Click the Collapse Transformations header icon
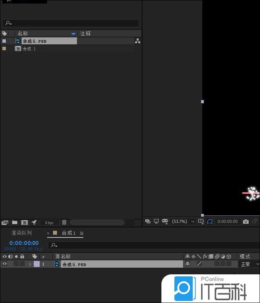The height and width of the screenshot is (303, 260). click(x=193, y=257)
